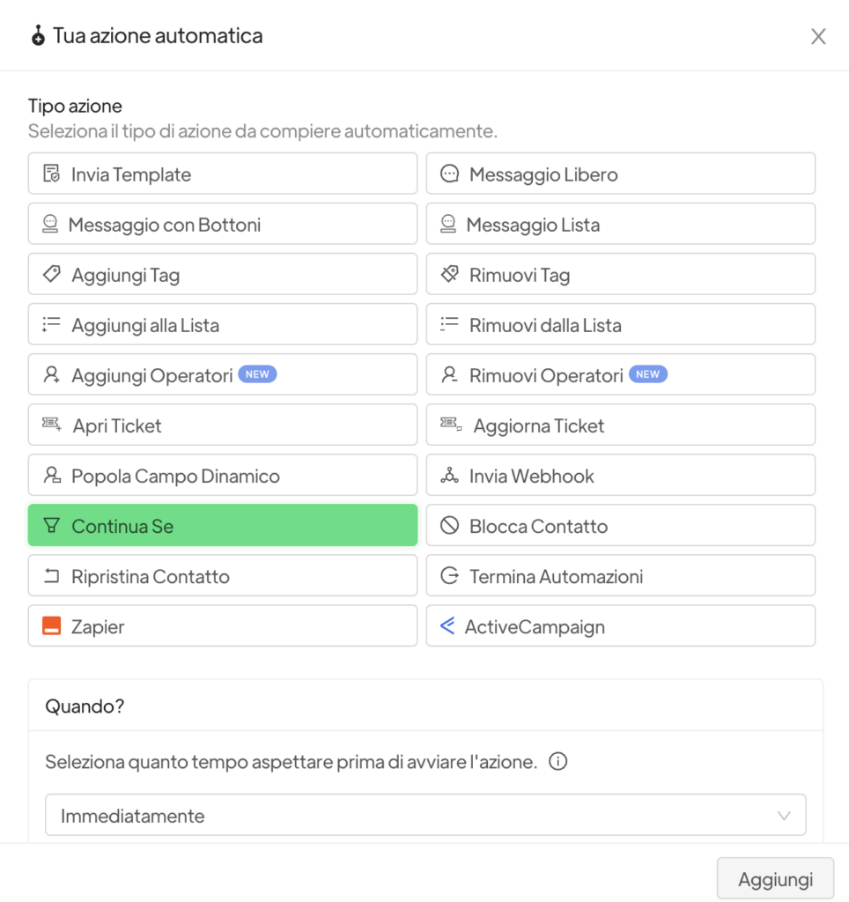Viewport: 849px width, 902px height.
Task: Choose the Popola Campo Dinamico option
Action: click(x=222, y=476)
